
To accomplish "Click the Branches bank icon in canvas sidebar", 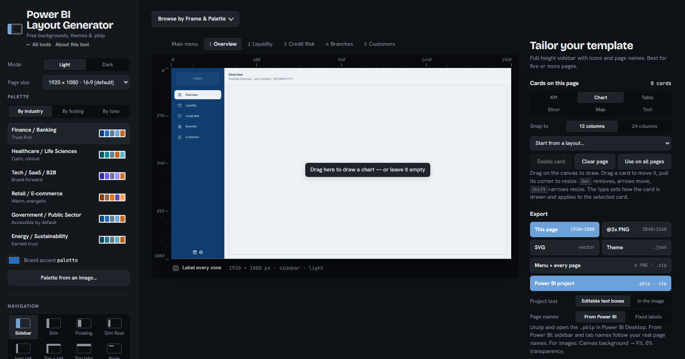I will [180, 127].
